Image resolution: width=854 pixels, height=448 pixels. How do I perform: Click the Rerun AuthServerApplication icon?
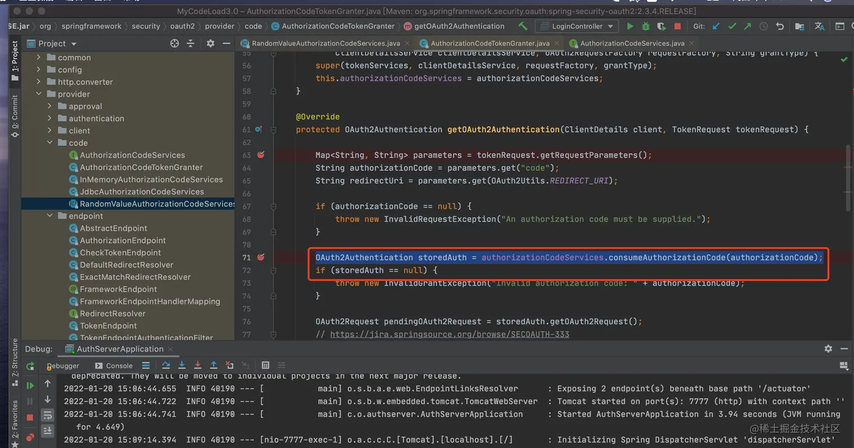[x=30, y=366]
